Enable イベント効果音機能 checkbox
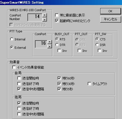Viewport: 122px width, 119px height. pos(14,67)
